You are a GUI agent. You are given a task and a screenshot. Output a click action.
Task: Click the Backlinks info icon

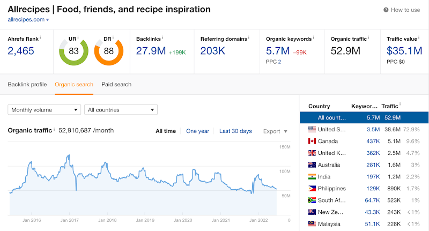pos(162,37)
